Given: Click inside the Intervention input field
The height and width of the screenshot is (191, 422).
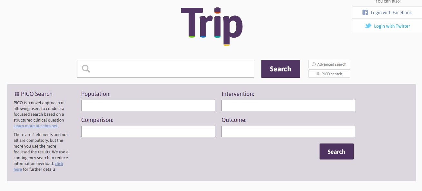Looking at the screenshot, I should point(288,105).
